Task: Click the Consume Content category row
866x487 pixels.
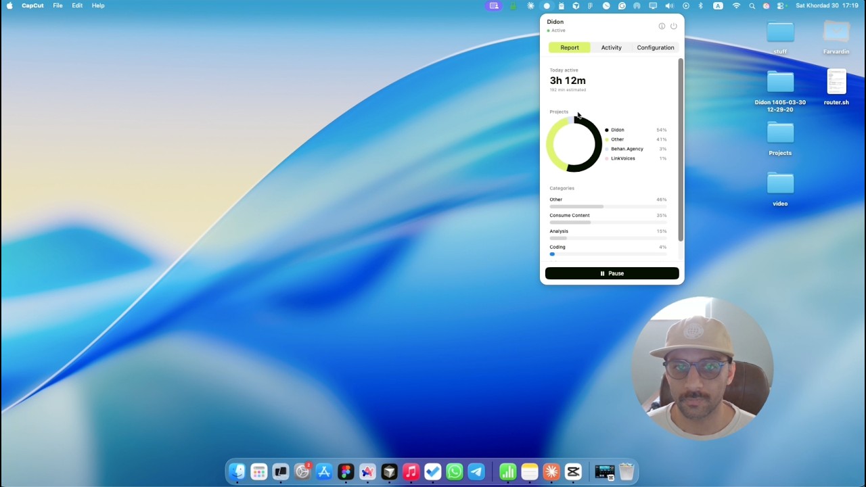Action: (608, 218)
